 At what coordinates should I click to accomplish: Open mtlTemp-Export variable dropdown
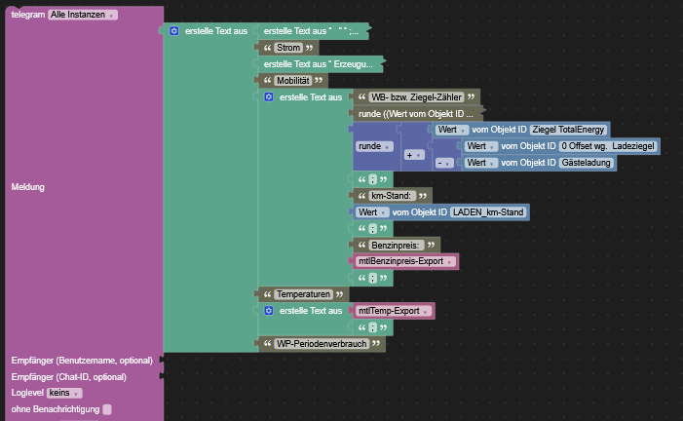click(x=394, y=311)
